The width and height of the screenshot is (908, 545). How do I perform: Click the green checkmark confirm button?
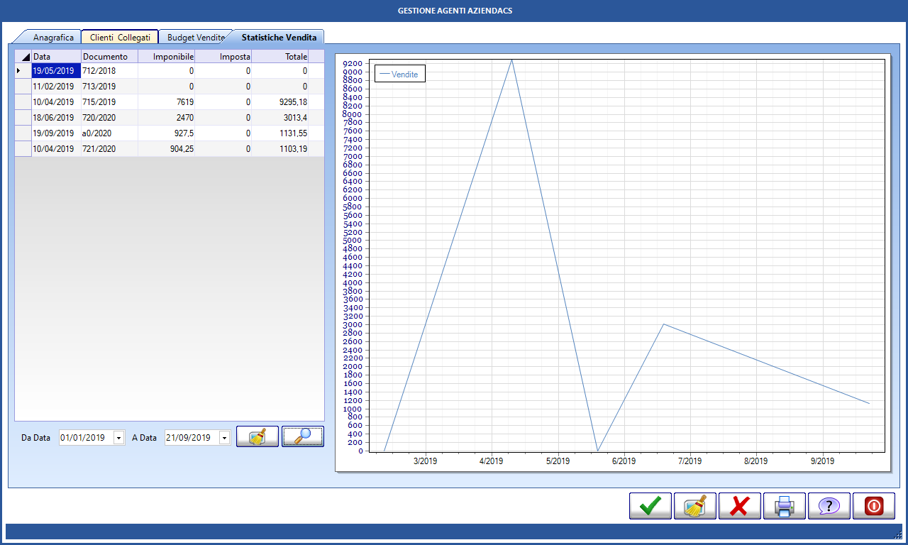pyautogui.click(x=650, y=506)
